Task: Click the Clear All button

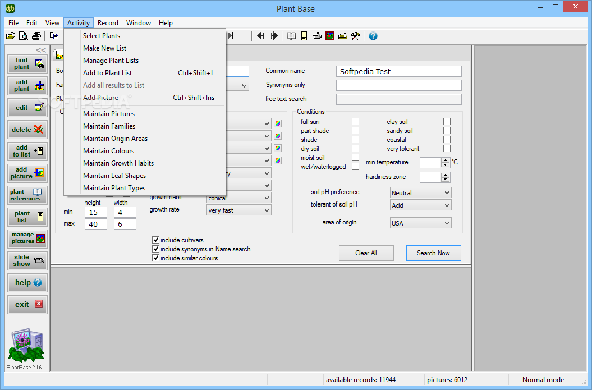Action: point(366,253)
